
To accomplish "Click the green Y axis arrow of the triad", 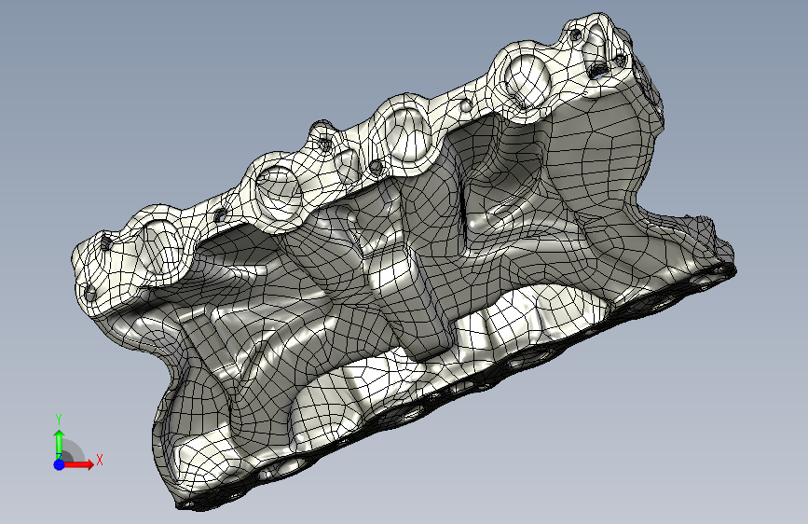I will pyautogui.click(x=60, y=444).
